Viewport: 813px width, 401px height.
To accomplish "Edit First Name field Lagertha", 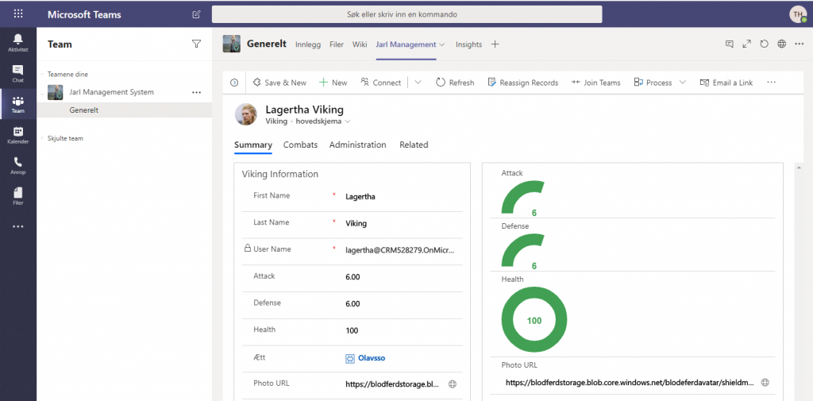I will tap(402, 197).
